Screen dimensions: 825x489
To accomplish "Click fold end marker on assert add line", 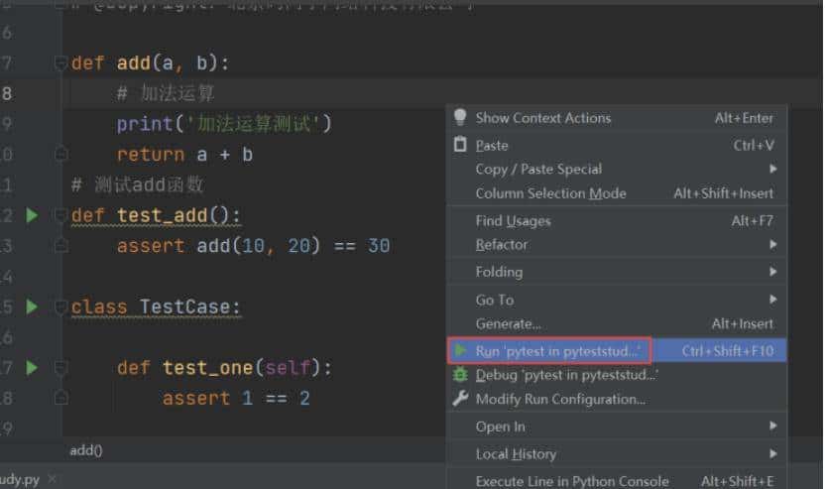I will (60, 246).
